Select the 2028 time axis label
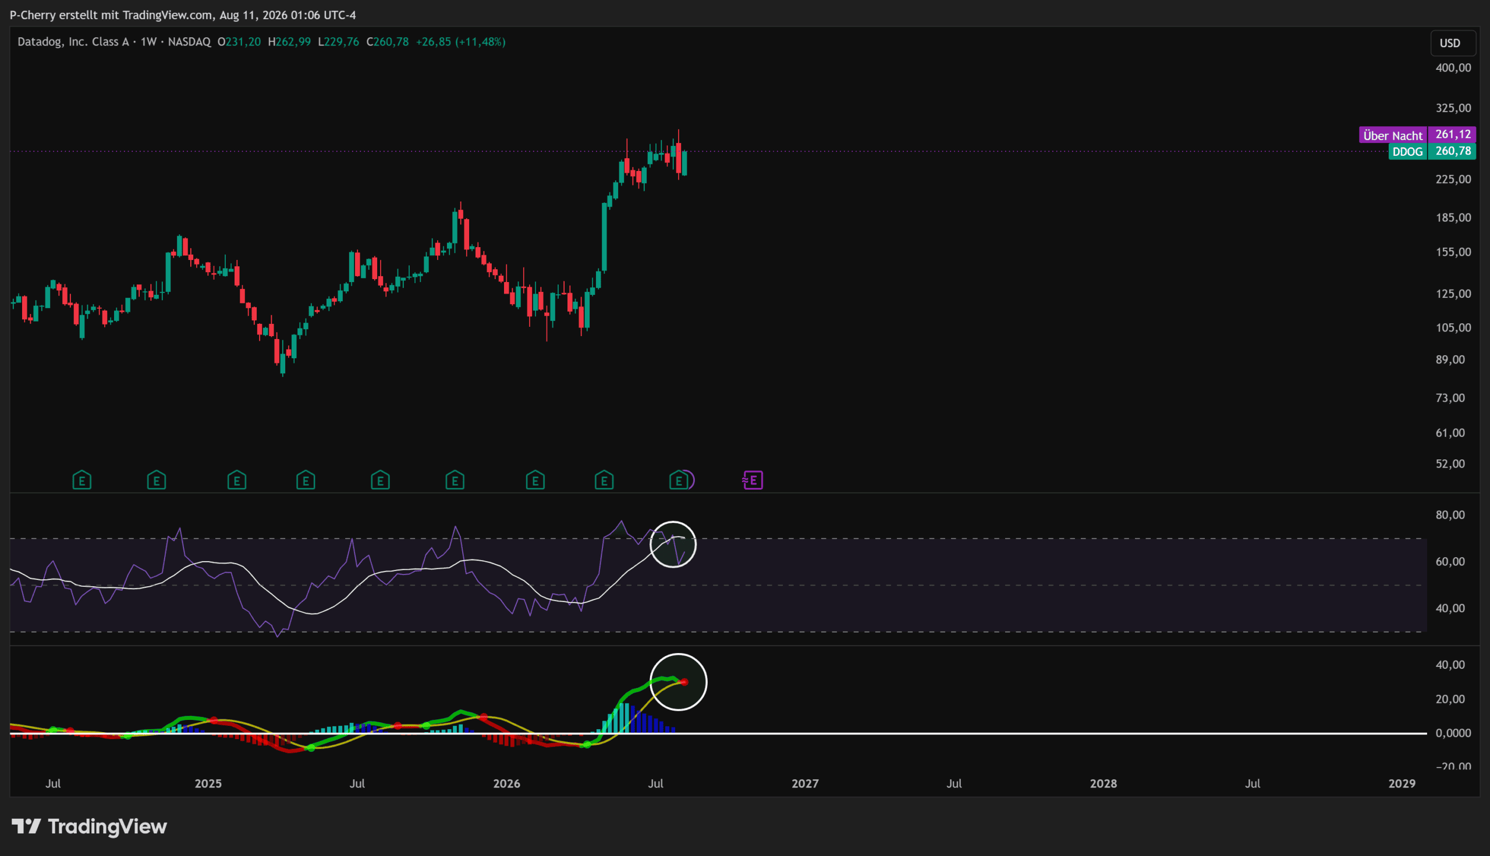This screenshot has width=1490, height=856. point(1103,784)
